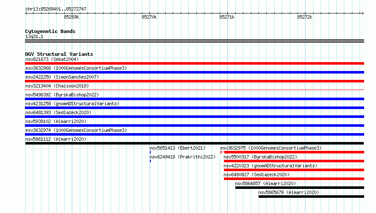Open nsv5500317 (ByrskaBishop2022) label
This screenshot has height=213, width=376.
click(260, 157)
